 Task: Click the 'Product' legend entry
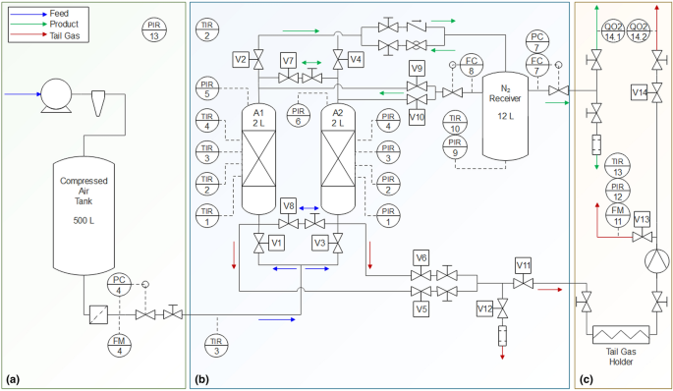64,24
